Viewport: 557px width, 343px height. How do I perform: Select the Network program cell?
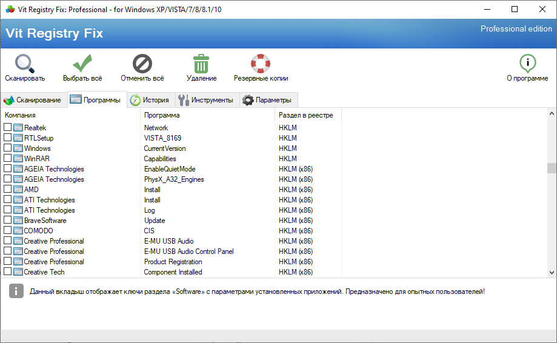[x=156, y=127]
